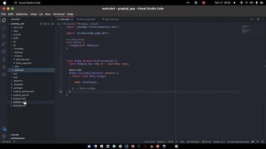Expand the web folder

pyautogui.click(x=15, y=77)
